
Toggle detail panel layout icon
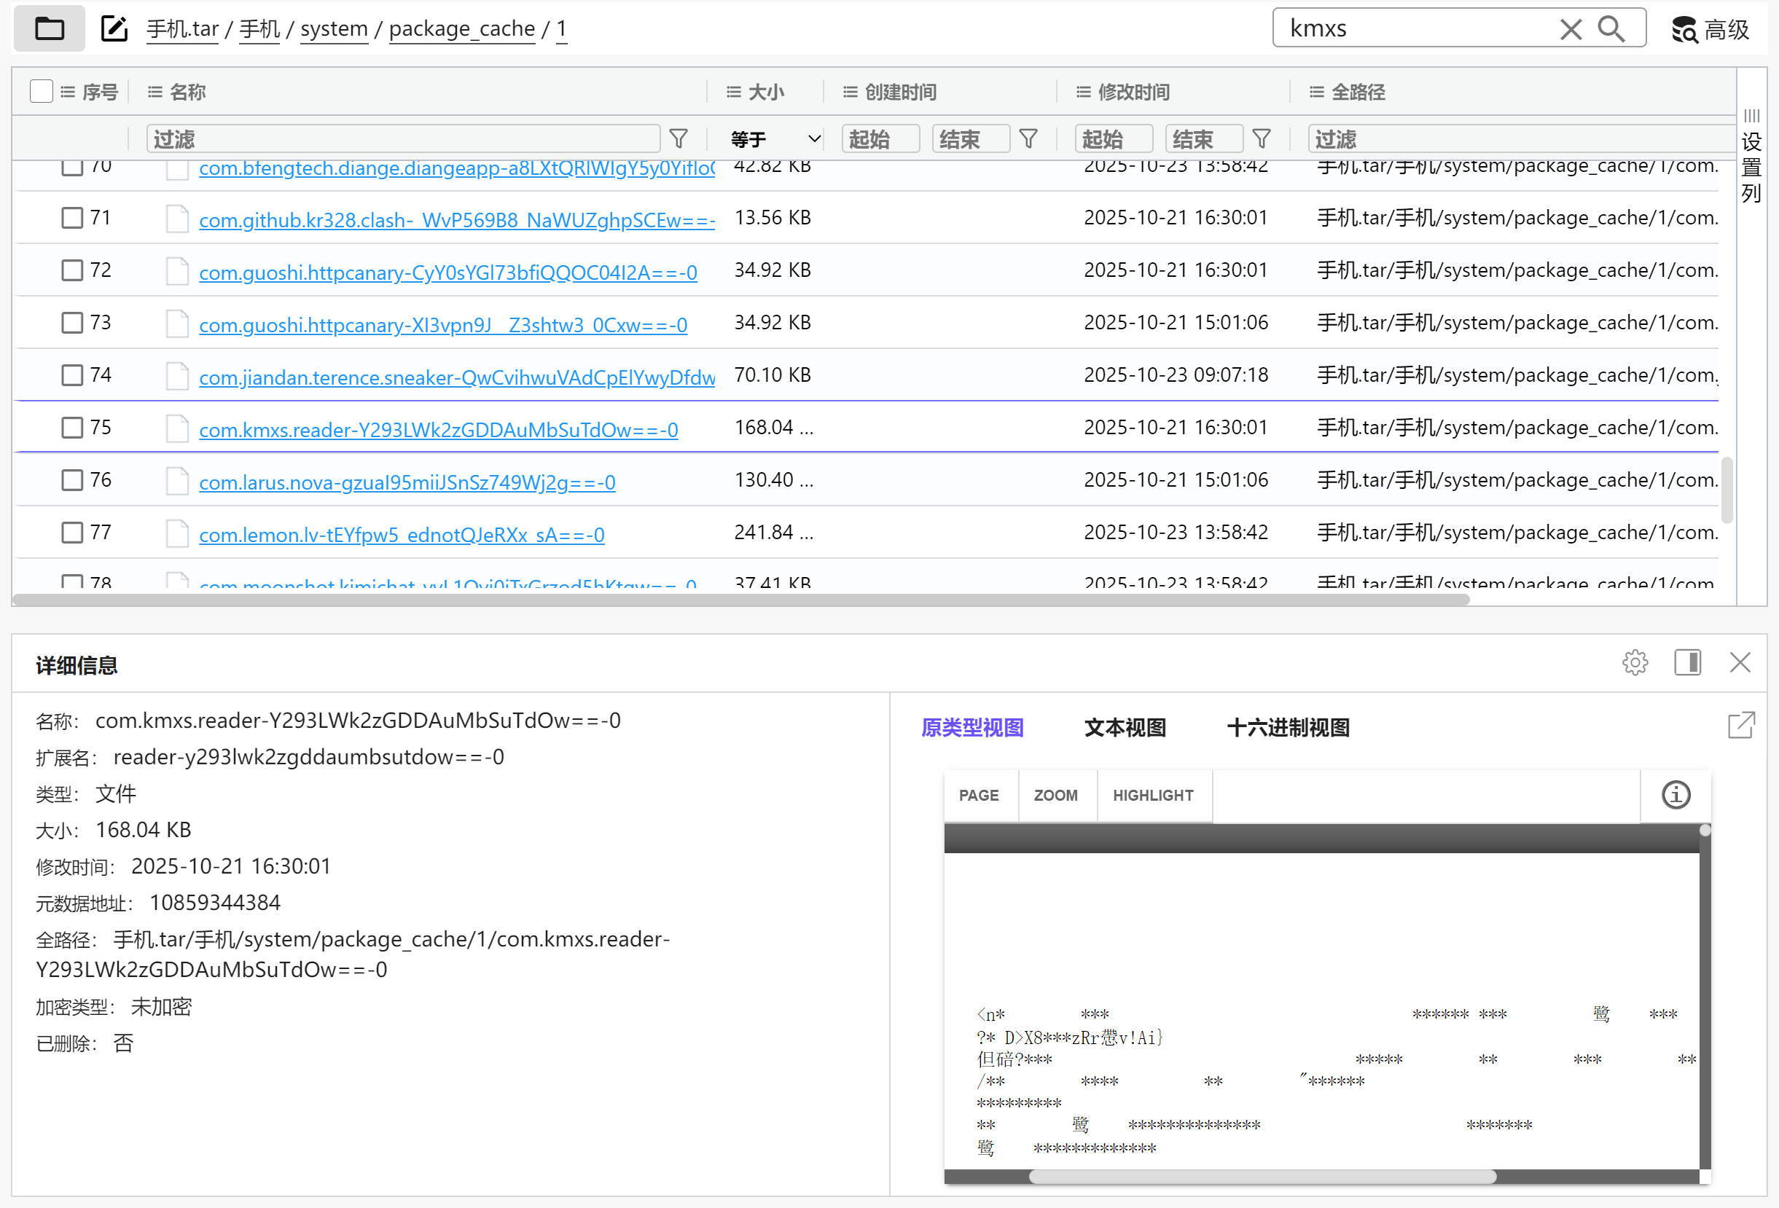point(1687,662)
